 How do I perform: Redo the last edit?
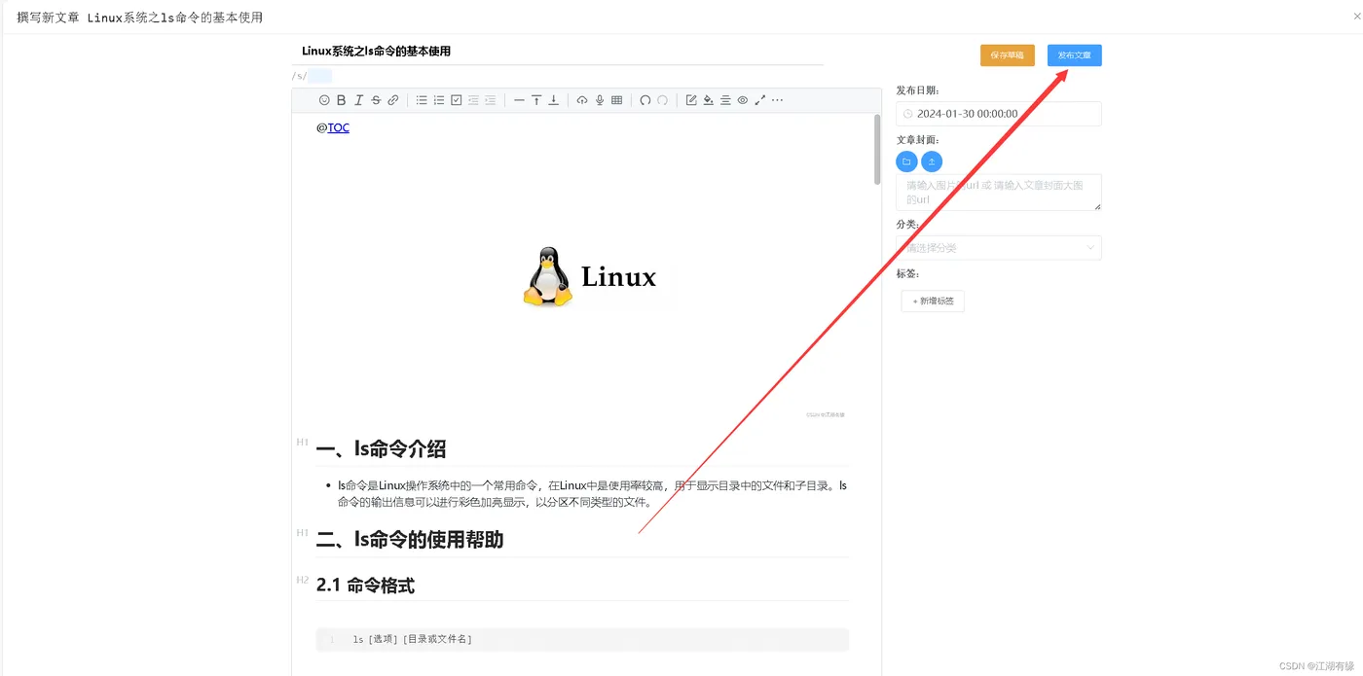click(662, 100)
